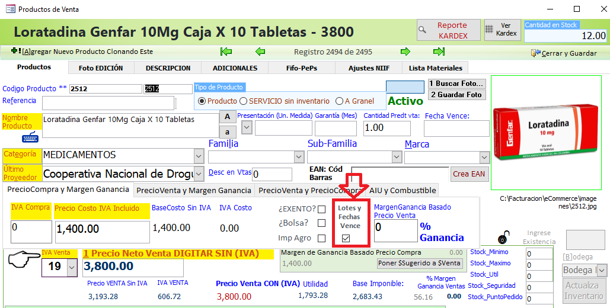610x308 pixels.
Task: Open the Fifo-PePs tab
Action: (x=302, y=68)
